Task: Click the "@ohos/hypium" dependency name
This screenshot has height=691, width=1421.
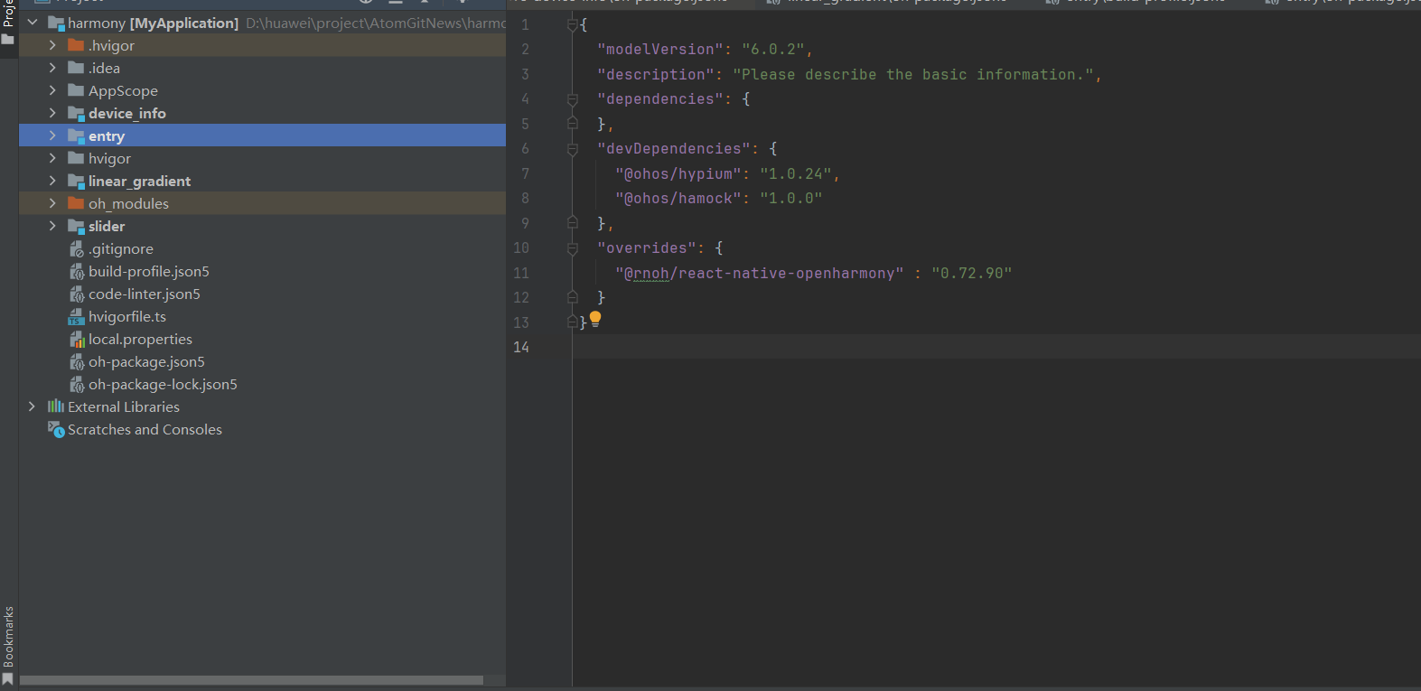Action: (x=678, y=174)
